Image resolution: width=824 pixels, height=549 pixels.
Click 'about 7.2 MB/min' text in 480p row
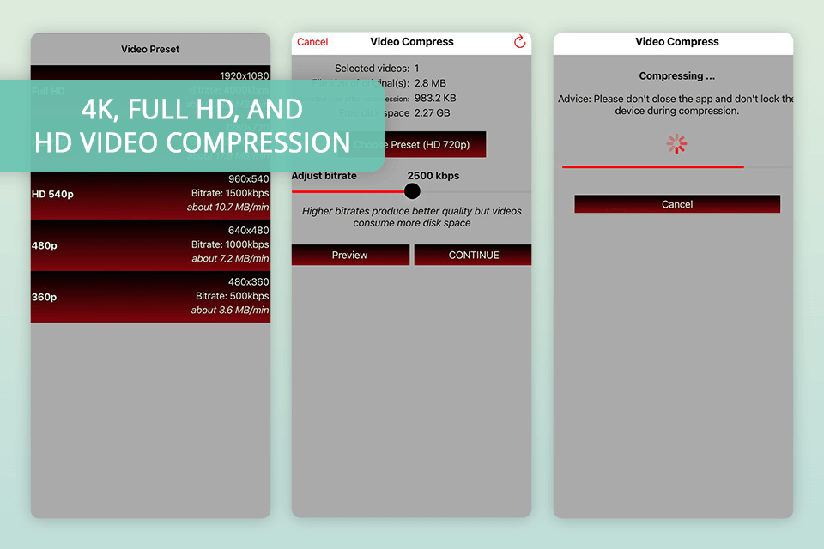230,258
